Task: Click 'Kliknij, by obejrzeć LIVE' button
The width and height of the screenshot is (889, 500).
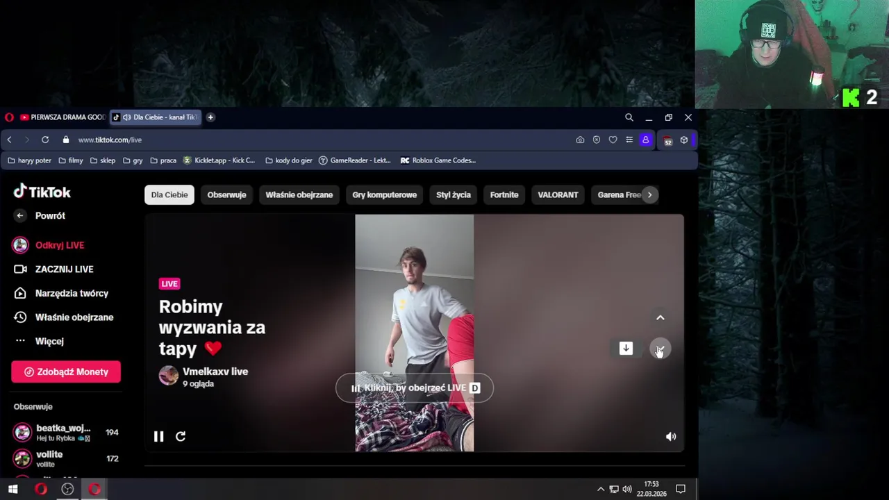Action: (x=415, y=388)
